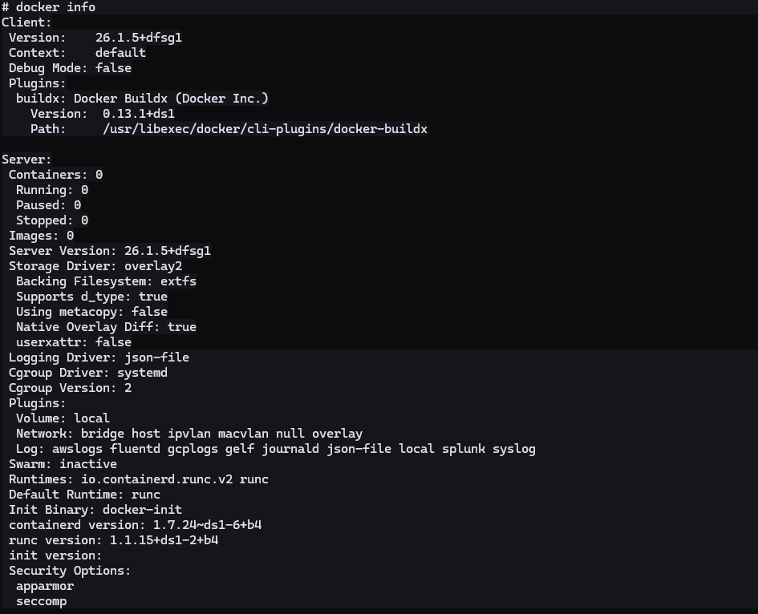Click the 'Swarm: inactive' line

(x=63, y=464)
